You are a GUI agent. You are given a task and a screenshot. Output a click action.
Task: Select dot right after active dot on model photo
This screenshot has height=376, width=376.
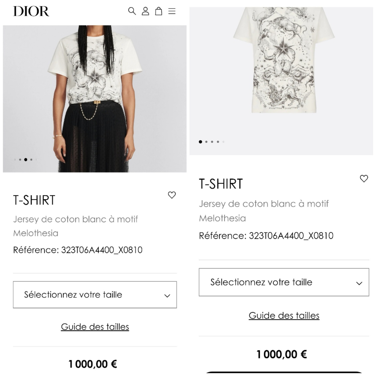pos(31,160)
